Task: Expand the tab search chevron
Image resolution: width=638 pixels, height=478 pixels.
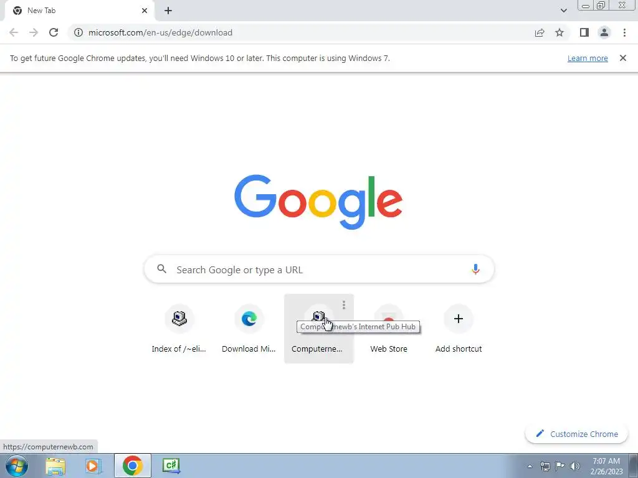Action: [563, 11]
